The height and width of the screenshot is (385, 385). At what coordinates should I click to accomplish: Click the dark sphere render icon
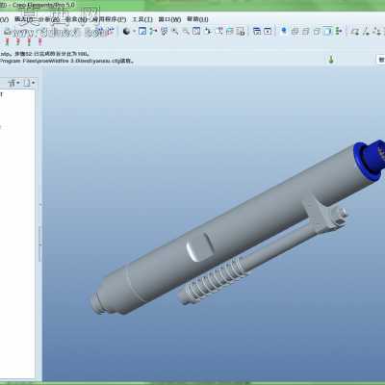[x=127, y=31]
